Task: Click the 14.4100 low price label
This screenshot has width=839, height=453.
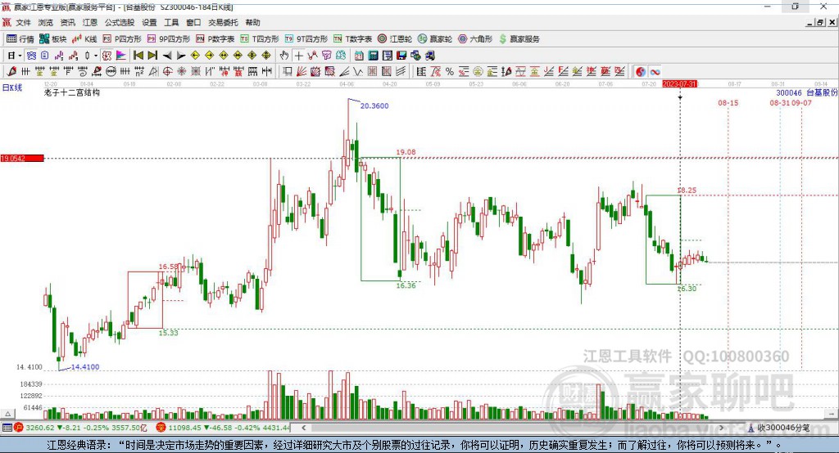Action: [85, 367]
